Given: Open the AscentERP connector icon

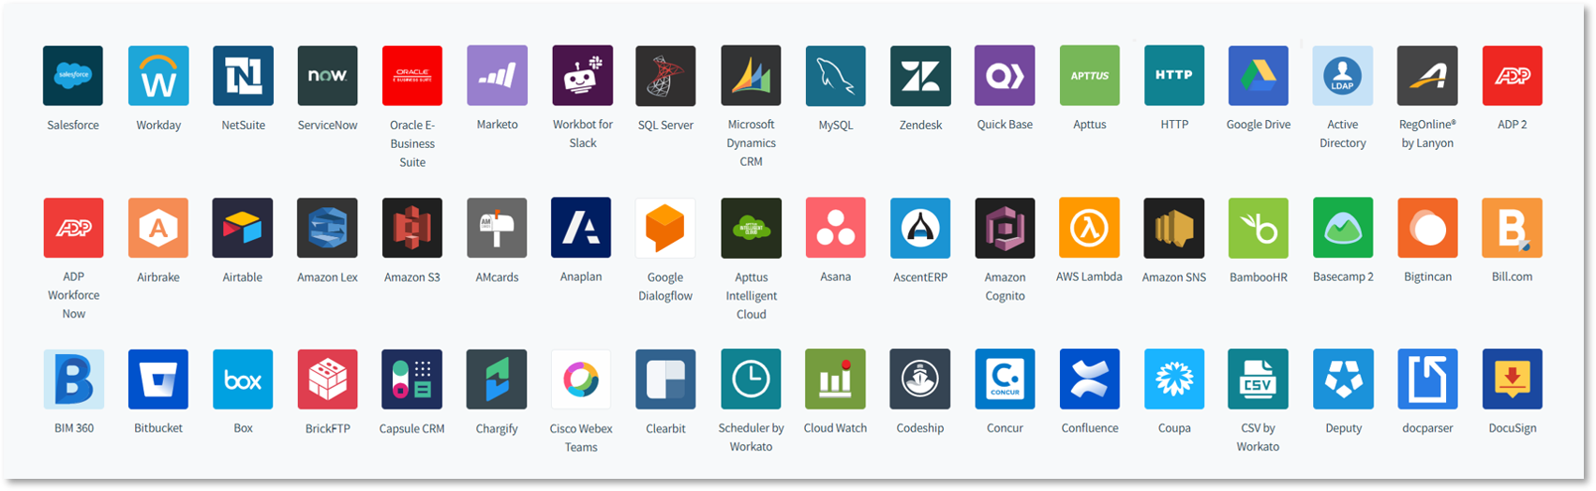Looking at the screenshot, I should (x=920, y=228).
